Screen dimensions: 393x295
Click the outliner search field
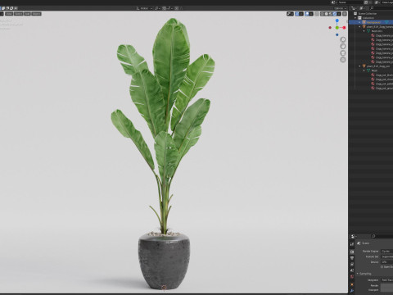[x=382, y=8]
